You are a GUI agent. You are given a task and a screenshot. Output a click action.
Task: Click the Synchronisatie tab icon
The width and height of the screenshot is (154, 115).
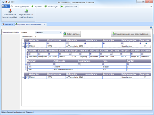coord(62,6)
